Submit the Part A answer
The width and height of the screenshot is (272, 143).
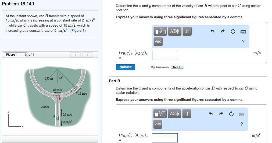point(126,67)
